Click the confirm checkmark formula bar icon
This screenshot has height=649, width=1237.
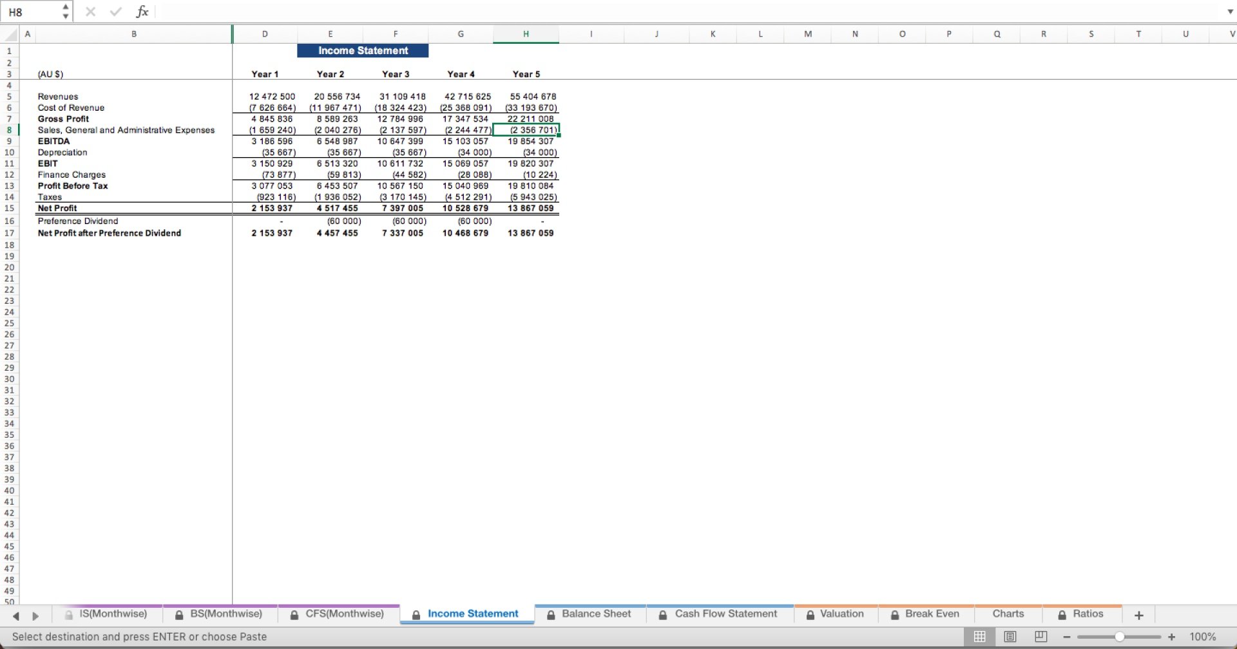[116, 12]
